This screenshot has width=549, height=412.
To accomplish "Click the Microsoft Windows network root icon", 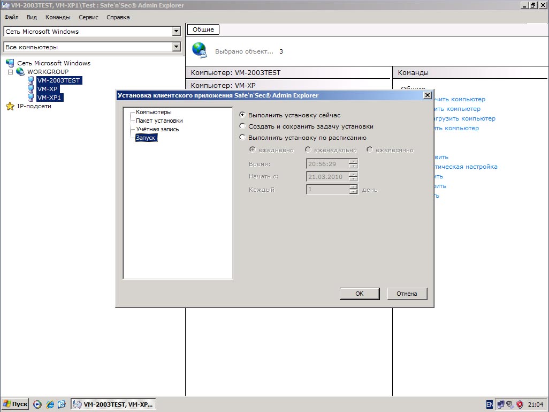I will tap(10, 63).
